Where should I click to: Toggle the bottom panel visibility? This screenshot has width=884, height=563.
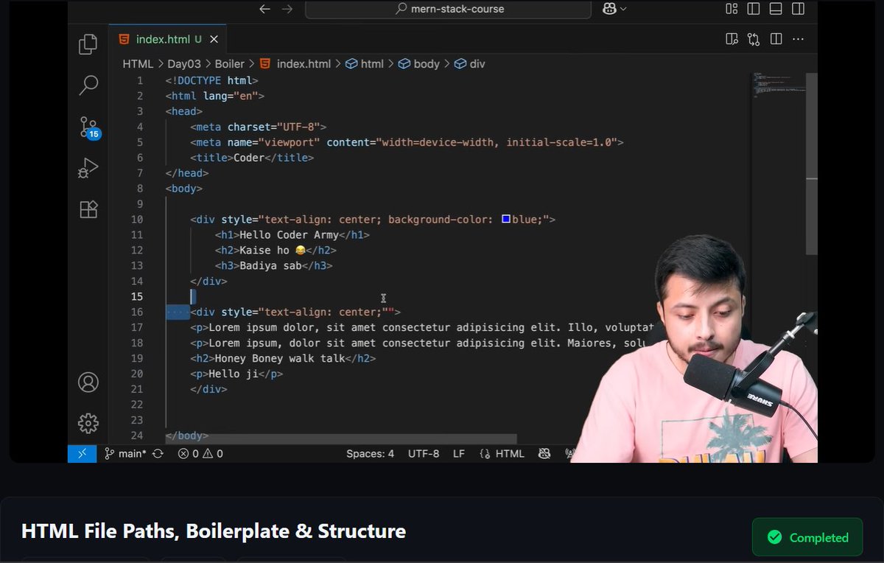click(776, 9)
